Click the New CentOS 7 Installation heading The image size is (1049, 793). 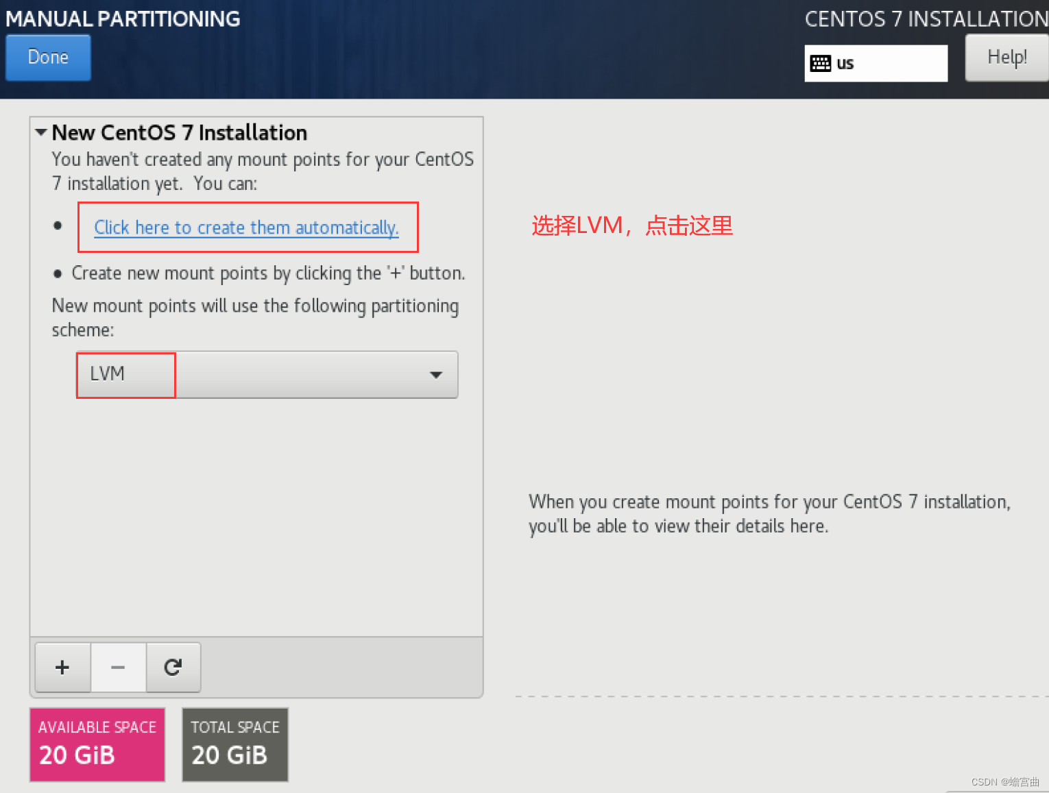pos(180,132)
